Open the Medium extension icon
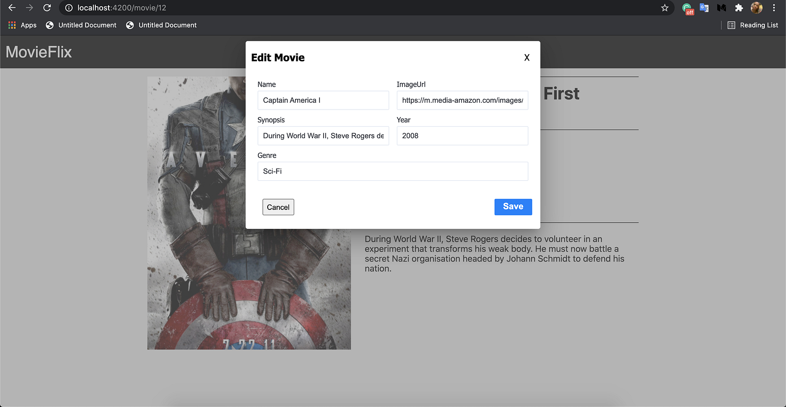The width and height of the screenshot is (786, 407). click(x=721, y=8)
